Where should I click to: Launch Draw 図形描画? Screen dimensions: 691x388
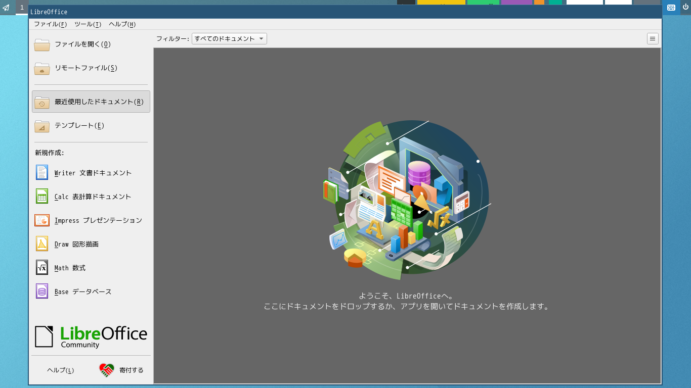point(91,244)
